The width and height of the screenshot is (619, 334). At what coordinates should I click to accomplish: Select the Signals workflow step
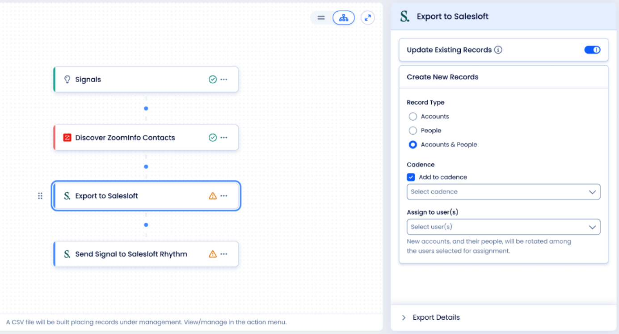tap(146, 80)
